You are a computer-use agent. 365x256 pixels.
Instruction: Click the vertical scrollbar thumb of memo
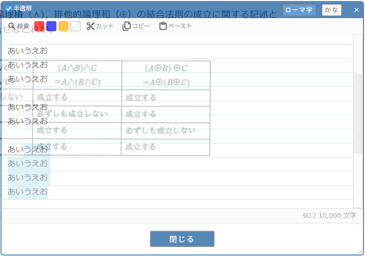[358, 114]
